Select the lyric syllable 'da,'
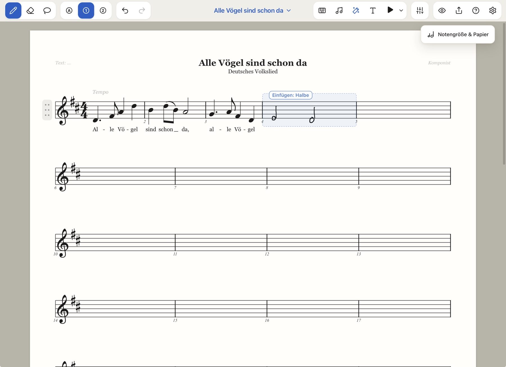 tap(185, 129)
